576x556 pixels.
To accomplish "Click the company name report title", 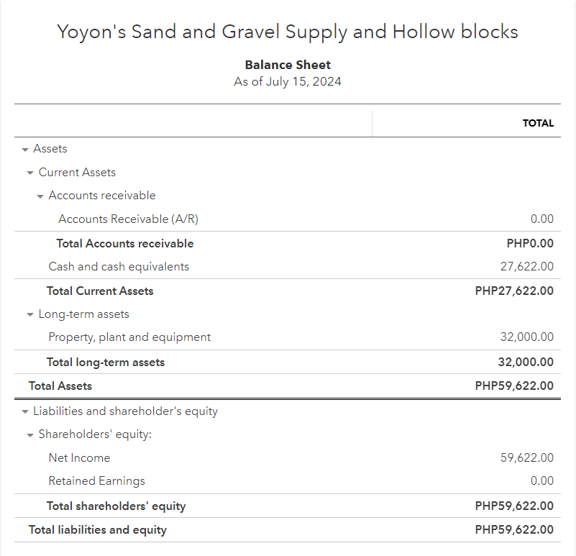I will coord(288,32).
